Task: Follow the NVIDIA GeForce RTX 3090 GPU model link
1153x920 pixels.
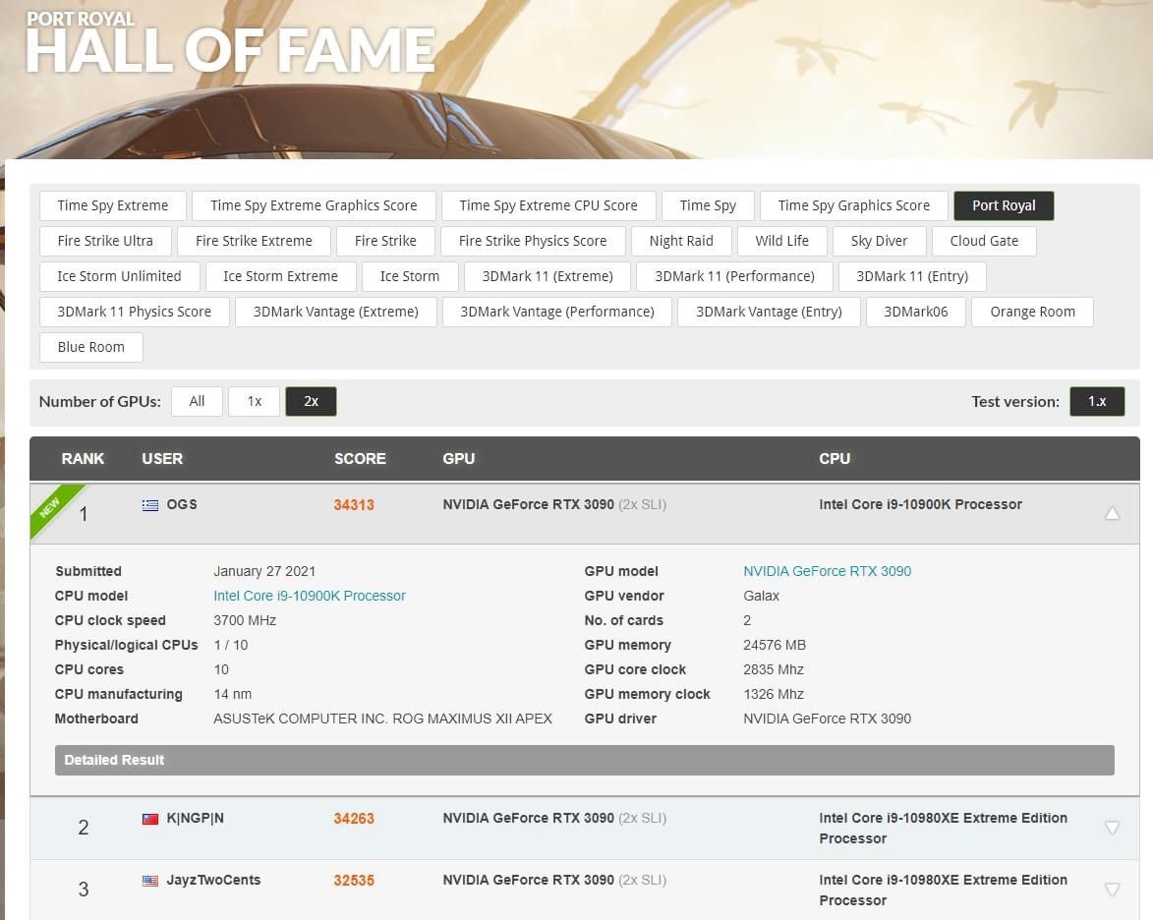Action: click(828, 571)
